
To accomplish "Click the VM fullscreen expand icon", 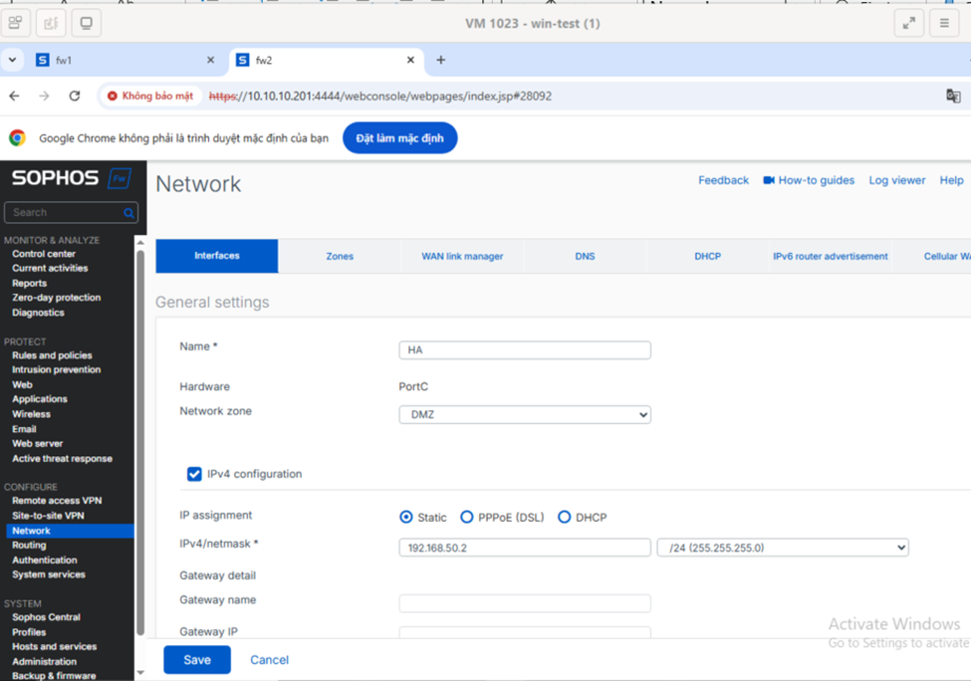I will [908, 23].
